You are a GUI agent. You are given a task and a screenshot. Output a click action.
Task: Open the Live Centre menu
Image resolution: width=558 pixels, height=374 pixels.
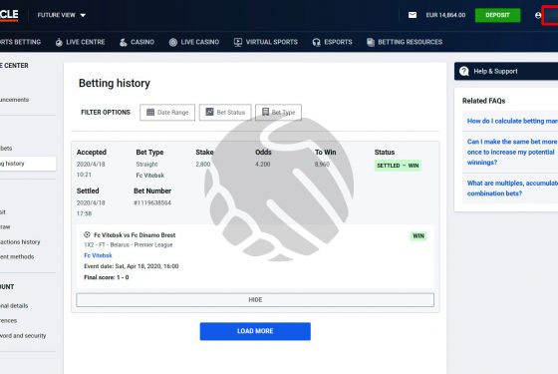81,42
